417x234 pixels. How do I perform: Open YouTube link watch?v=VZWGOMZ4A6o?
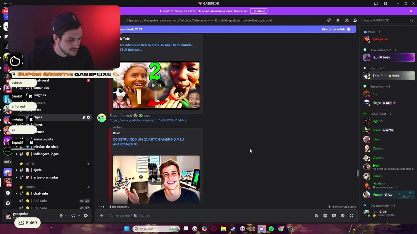point(148,120)
